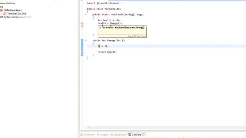
Task: Click the Problems tab icon
Action: [x=82, y=135]
